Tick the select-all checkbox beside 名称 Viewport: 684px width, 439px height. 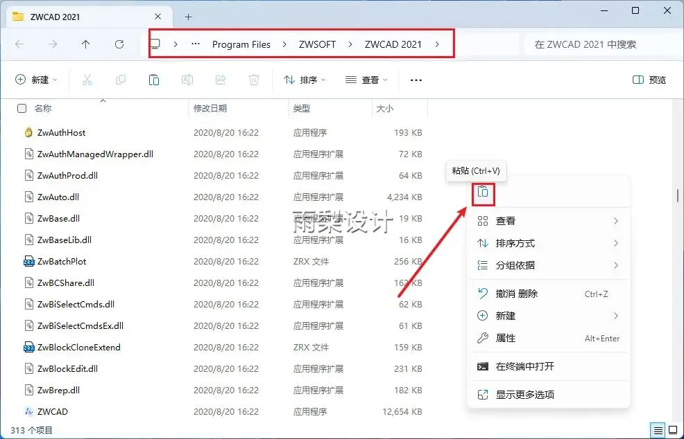point(22,109)
